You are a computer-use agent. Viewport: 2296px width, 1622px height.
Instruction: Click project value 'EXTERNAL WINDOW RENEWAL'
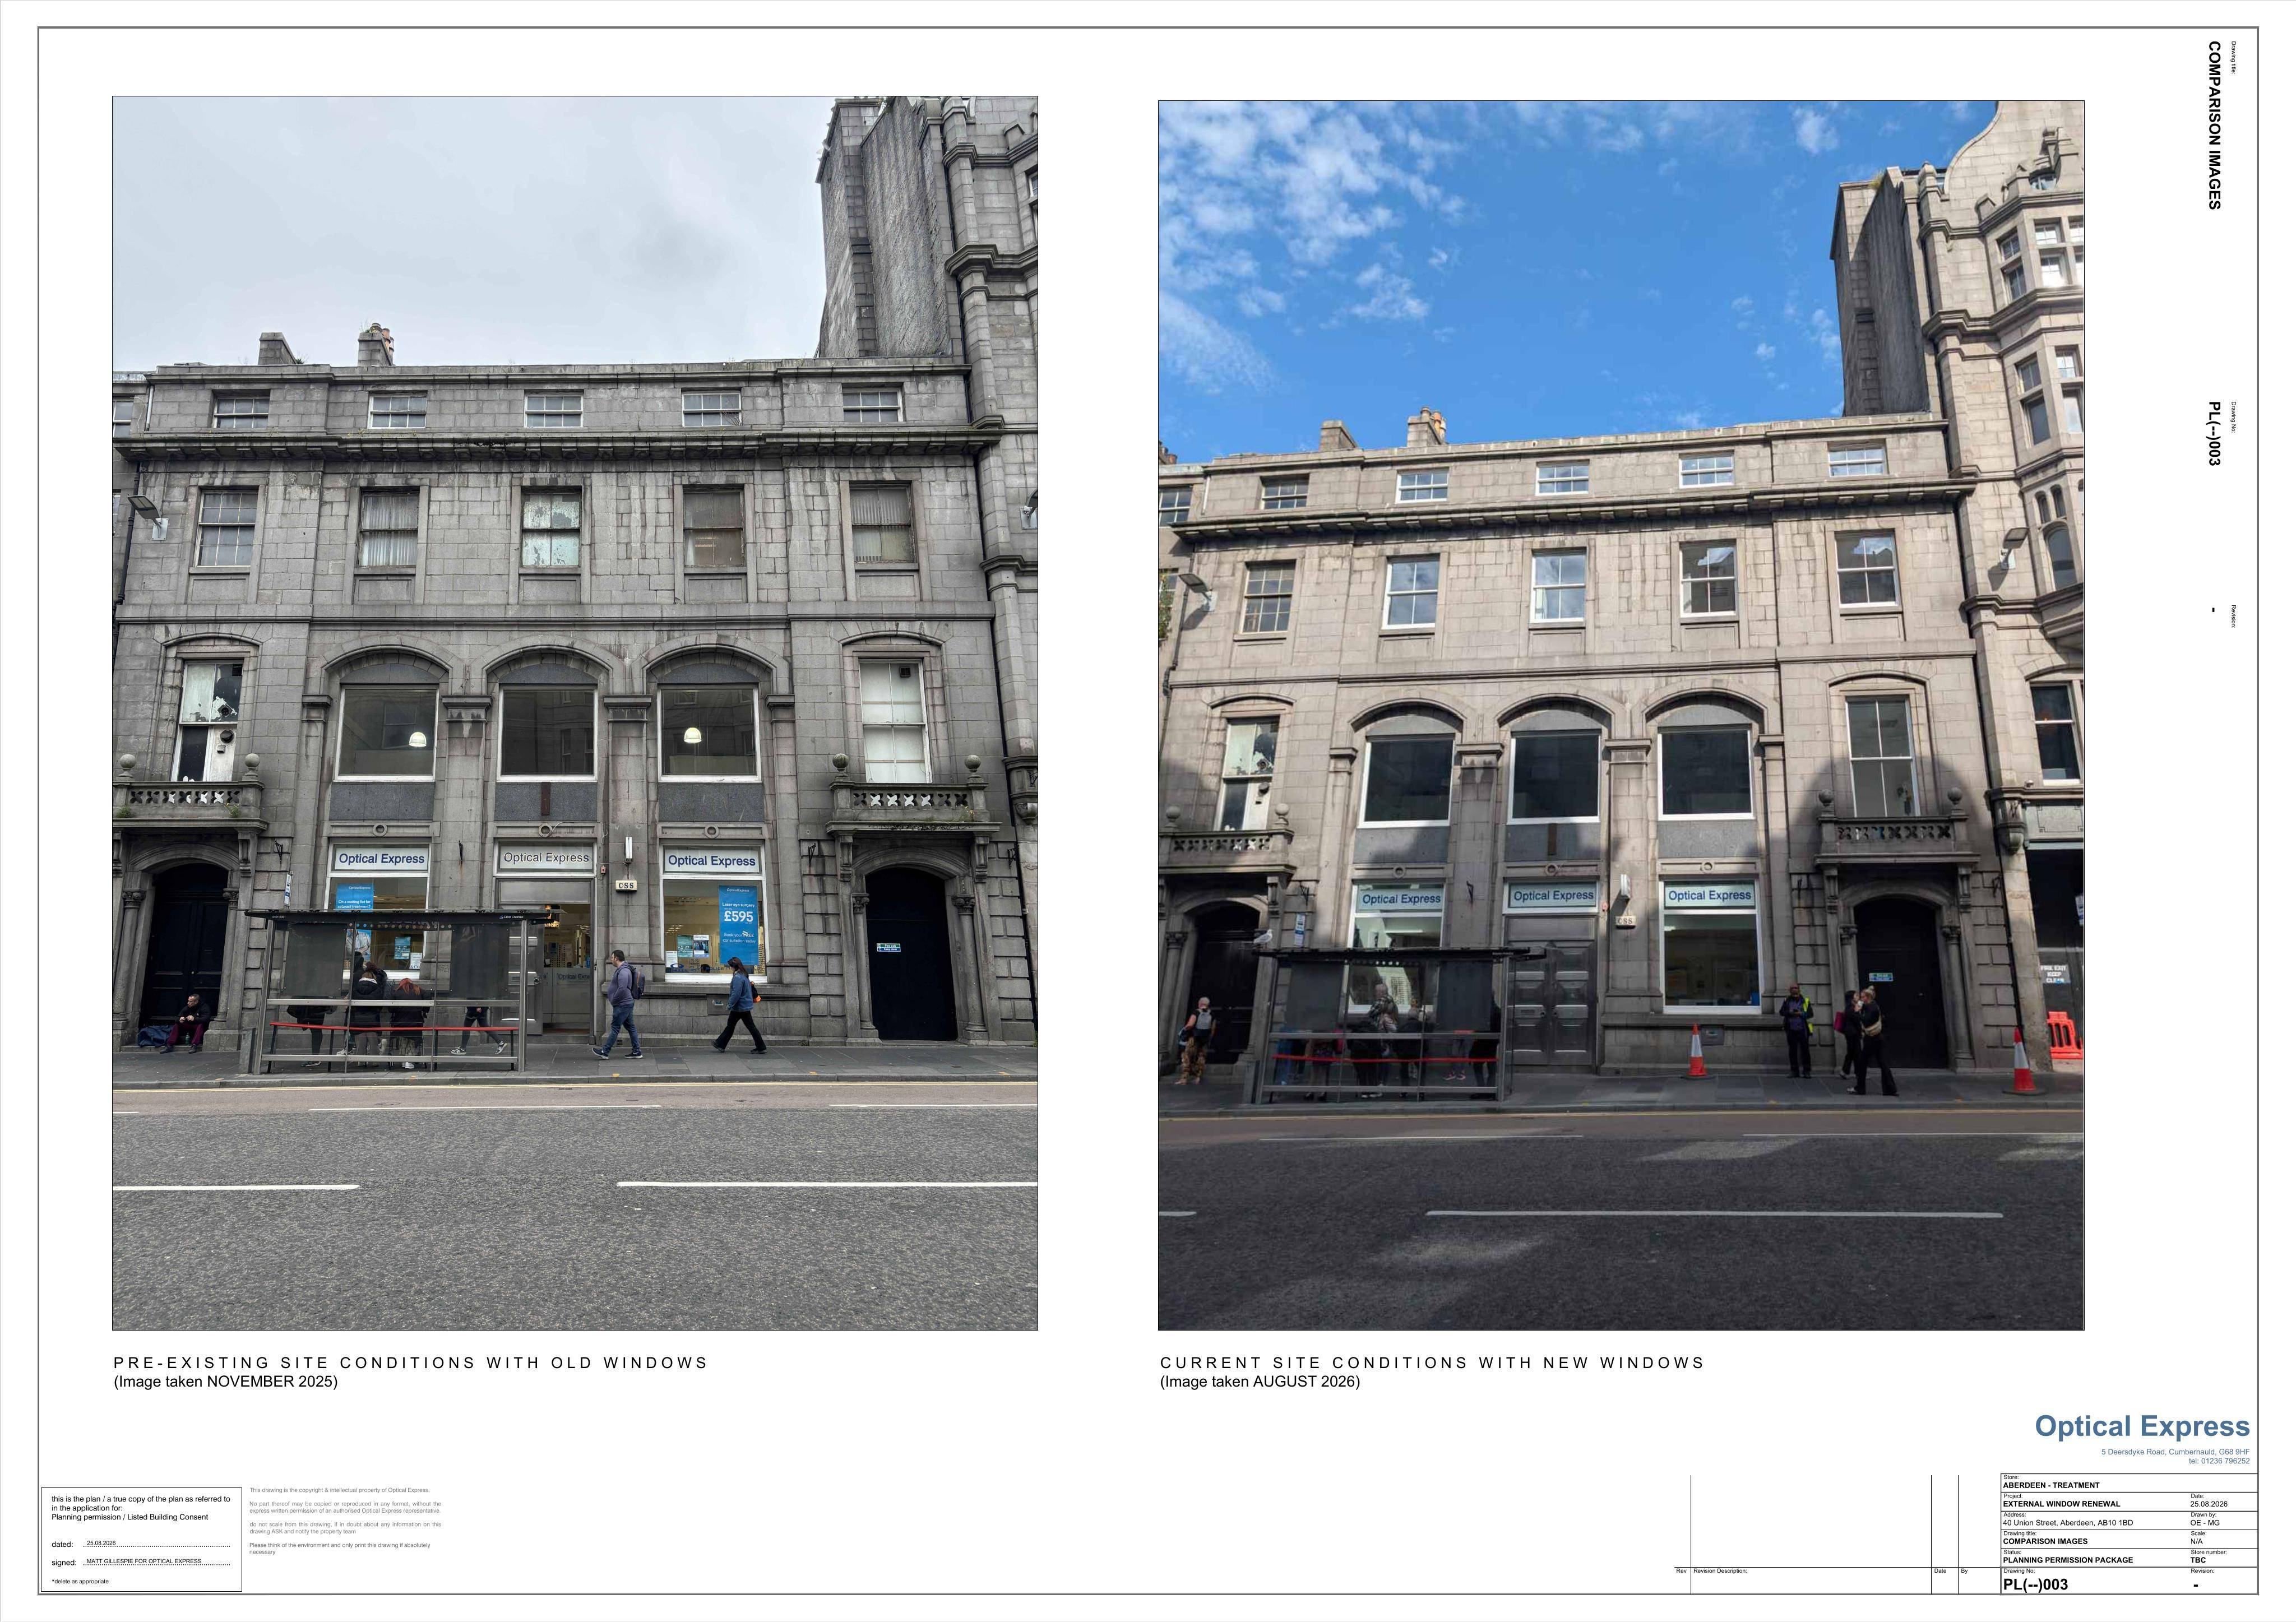2061,1504
